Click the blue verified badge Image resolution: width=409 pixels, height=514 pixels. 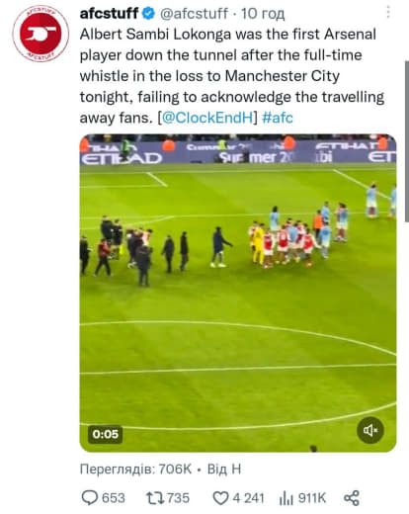148,14
